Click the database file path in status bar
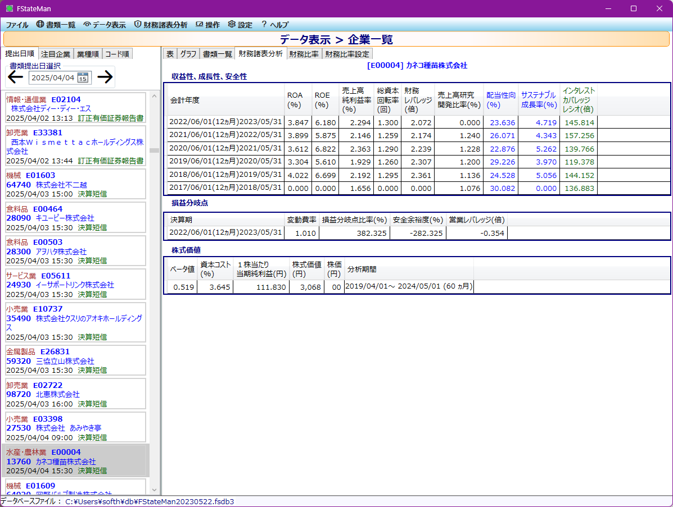Image resolution: width=673 pixels, height=507 pixels. [150, 501]
